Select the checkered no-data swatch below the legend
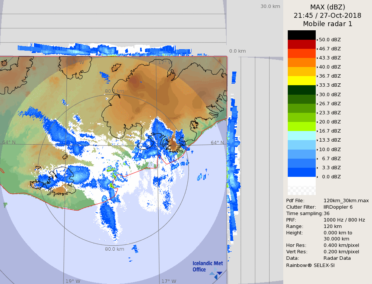 pyautogui.click(x=301, y=186)
